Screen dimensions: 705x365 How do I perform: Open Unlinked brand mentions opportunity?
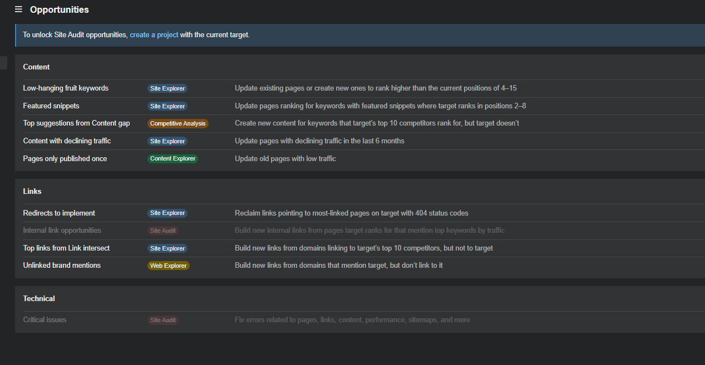coord(62,266)
